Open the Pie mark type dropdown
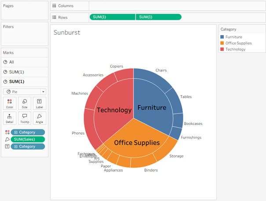 pyautogui.click(x=24, y=91)
